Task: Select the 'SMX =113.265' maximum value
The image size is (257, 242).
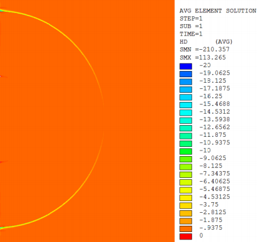Action: click(202, 57)
